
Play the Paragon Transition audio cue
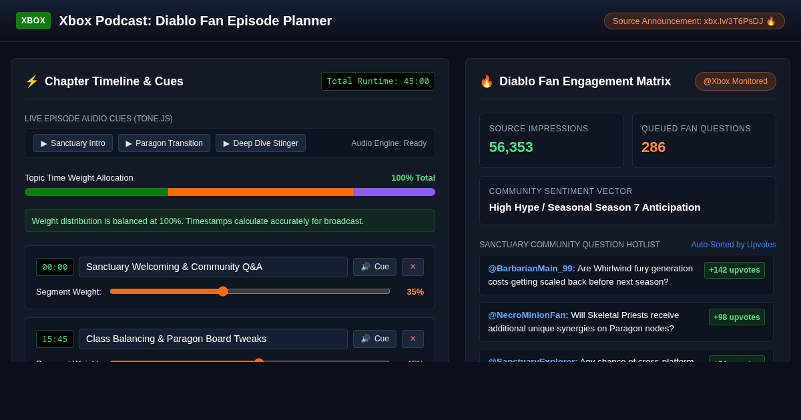point(164,143)
